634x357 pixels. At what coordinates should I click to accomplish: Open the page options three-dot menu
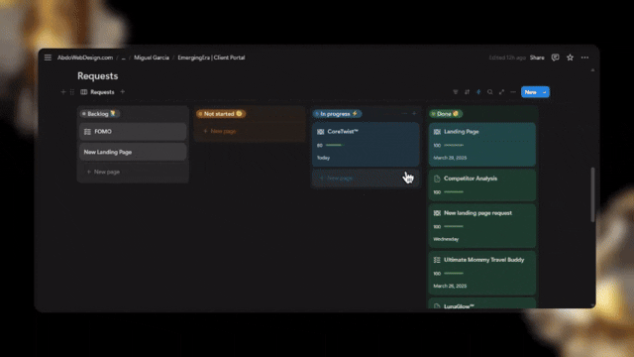pos(584,58)
